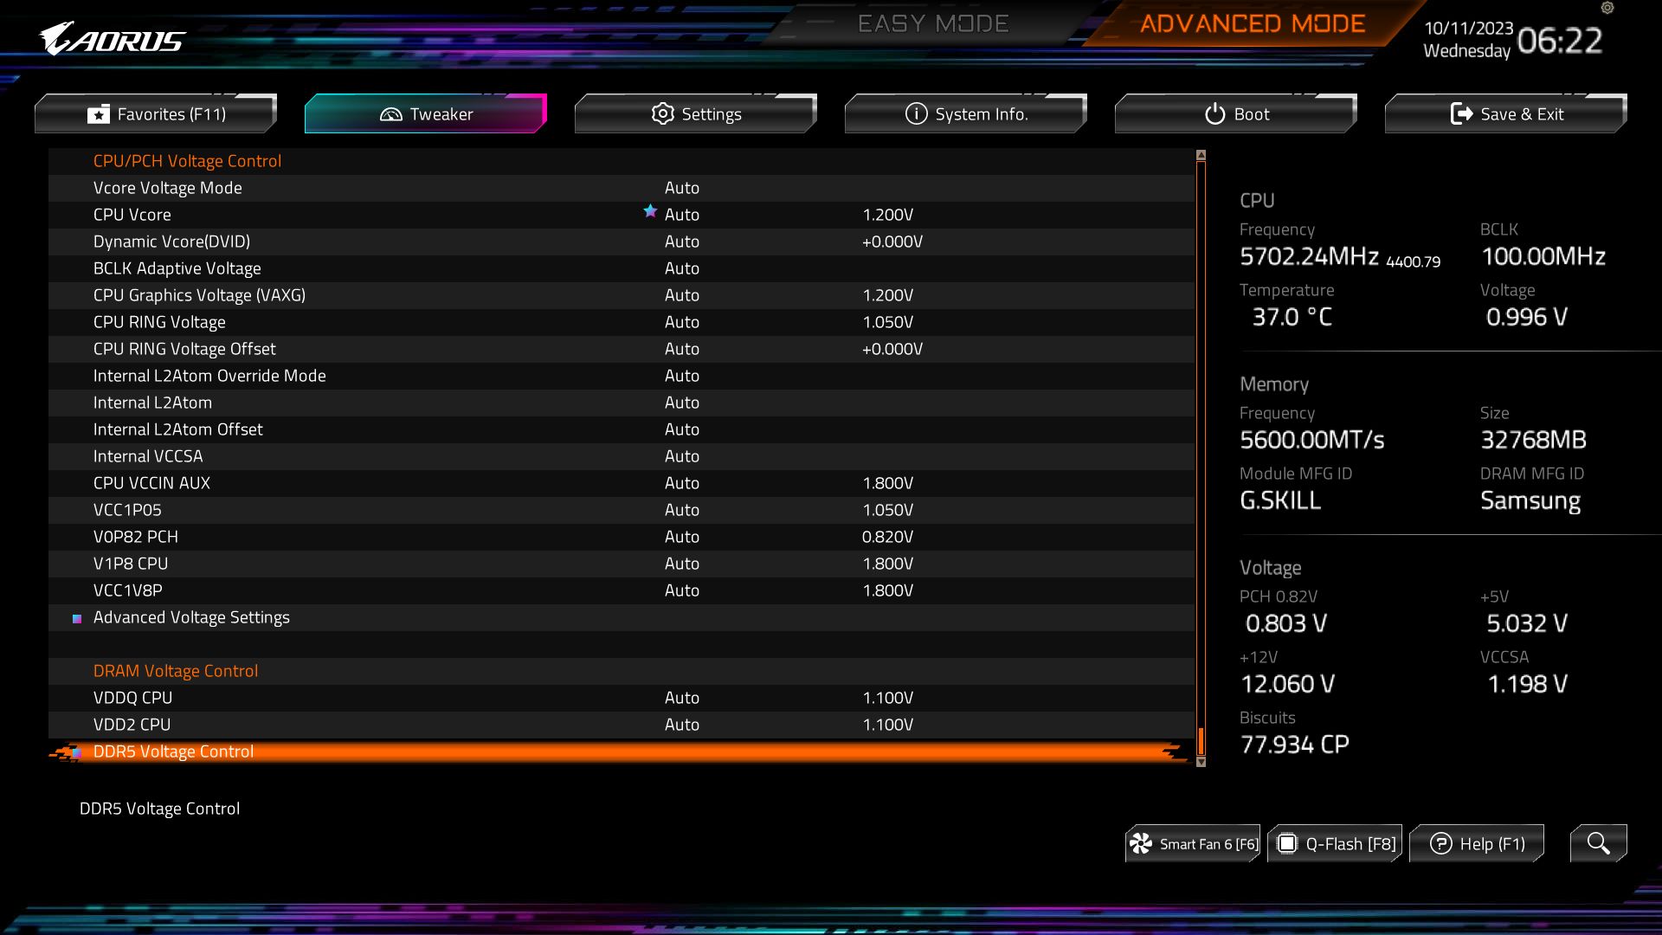Click the CPU Vcore 1.200V value

[x=887, y=215]
